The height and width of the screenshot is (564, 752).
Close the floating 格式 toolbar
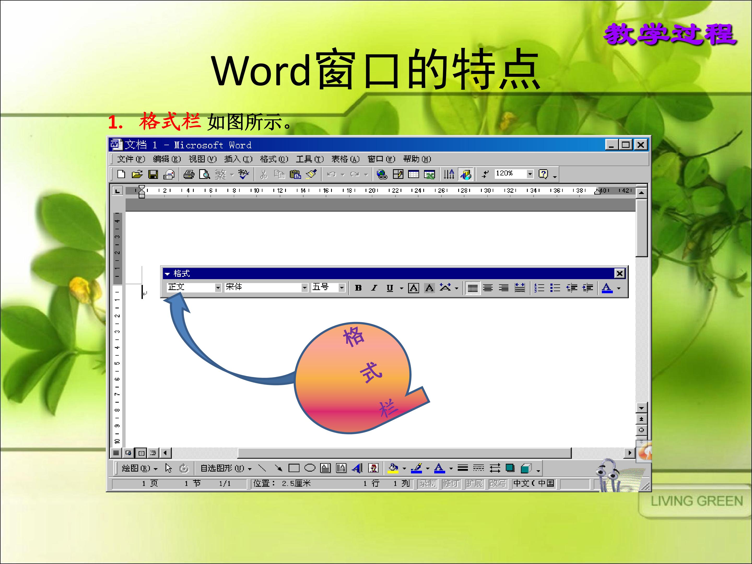(x=619, y=273)
